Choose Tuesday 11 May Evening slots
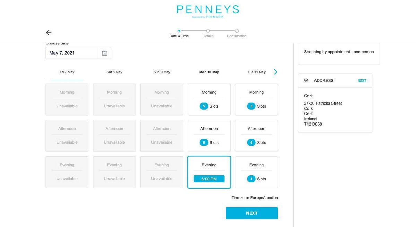Image resolution: width=416 pixels, height=227 pixels. point(256,172)
